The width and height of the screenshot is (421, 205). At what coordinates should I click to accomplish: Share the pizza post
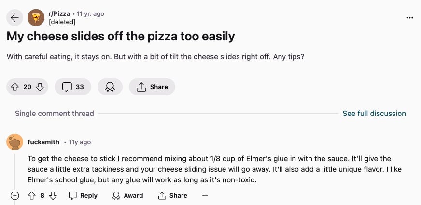(152, 87)
